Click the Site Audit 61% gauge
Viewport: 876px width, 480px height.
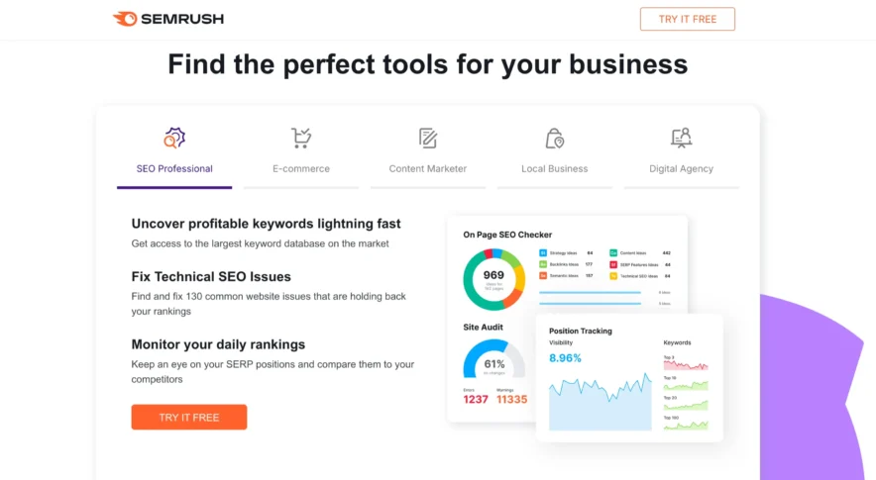click(x=493, y=359)
